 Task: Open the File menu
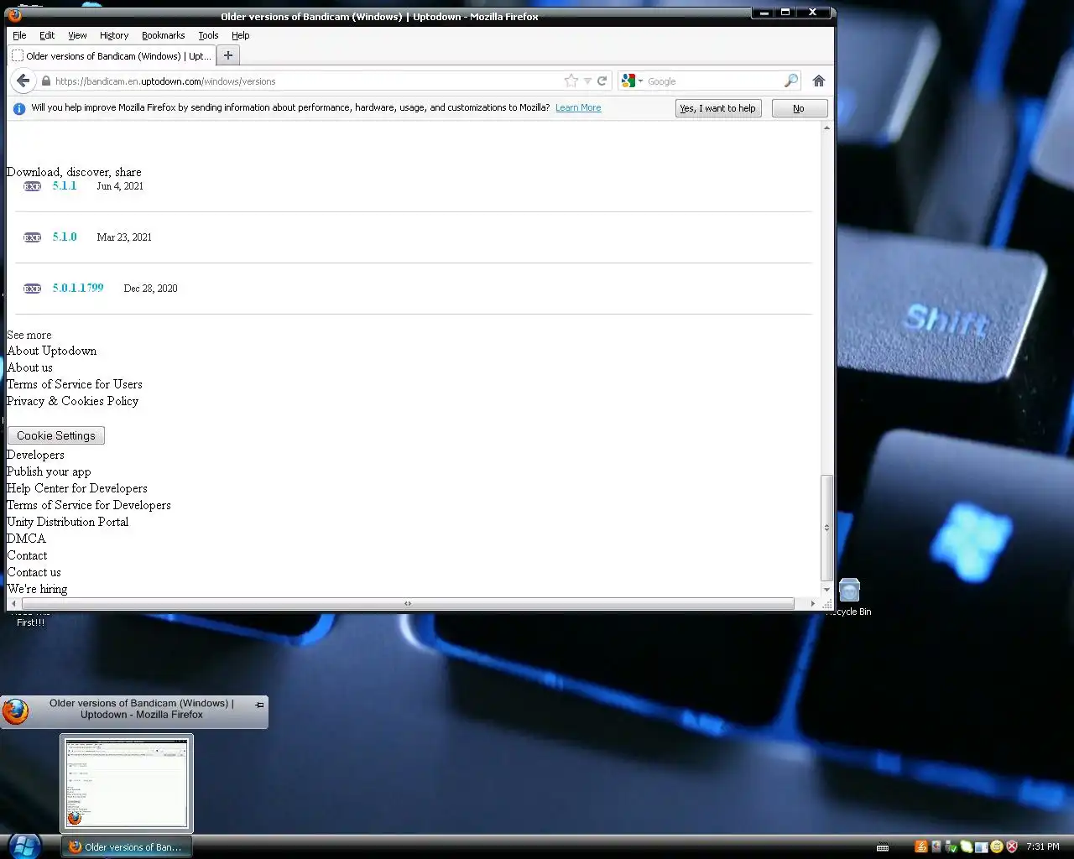click(x=19, y=35)
